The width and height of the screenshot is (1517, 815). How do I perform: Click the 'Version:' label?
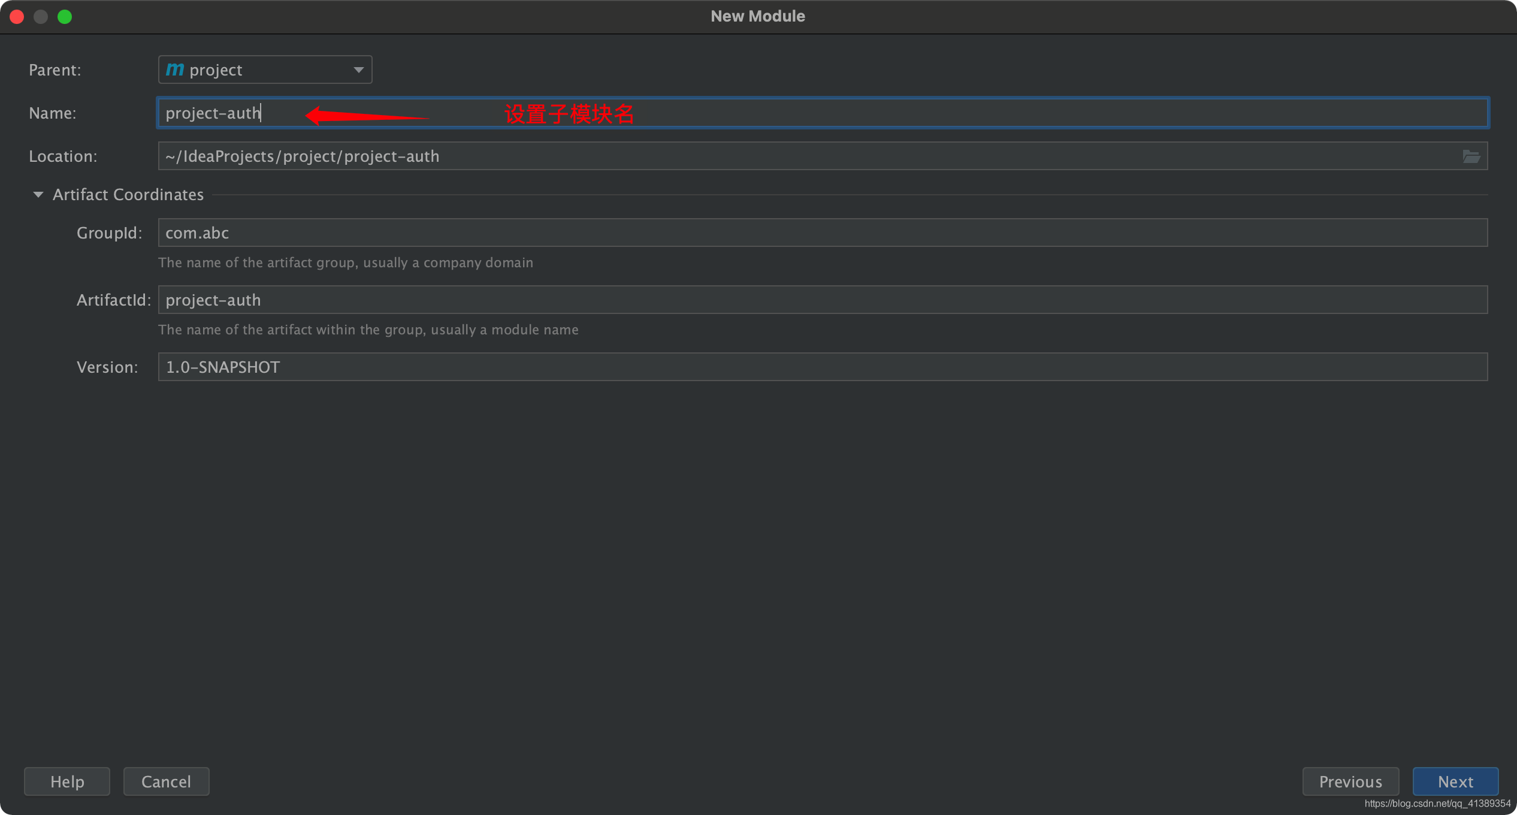pos(107,367)
